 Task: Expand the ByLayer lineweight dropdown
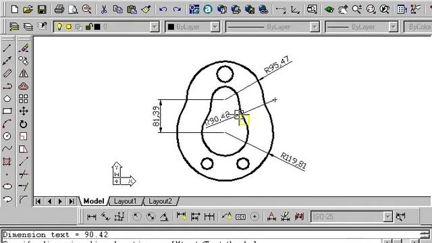pyautogui.click(x=393, y=27)
